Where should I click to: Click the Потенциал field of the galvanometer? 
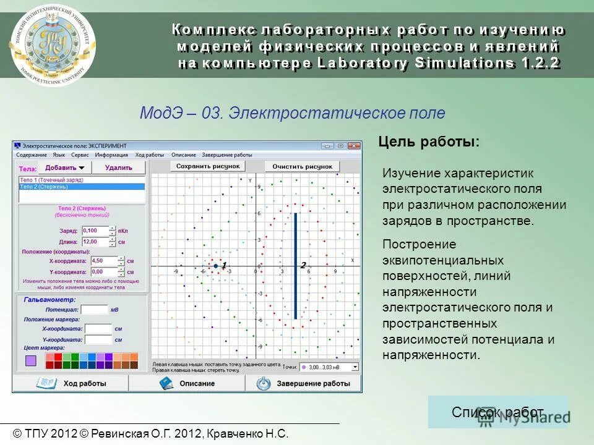95,310
